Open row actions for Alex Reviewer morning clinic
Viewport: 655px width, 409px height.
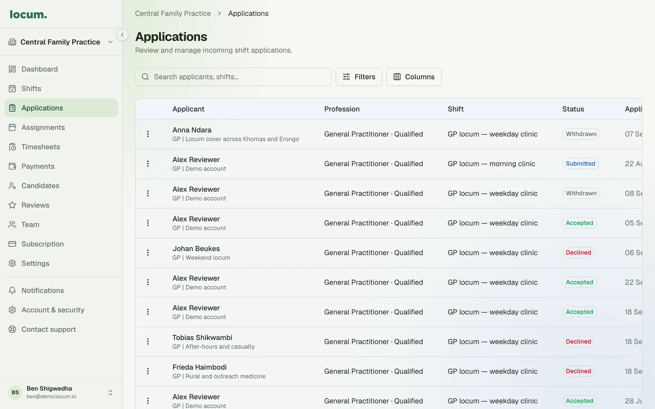pyautogui.click(x=148, y=164)
